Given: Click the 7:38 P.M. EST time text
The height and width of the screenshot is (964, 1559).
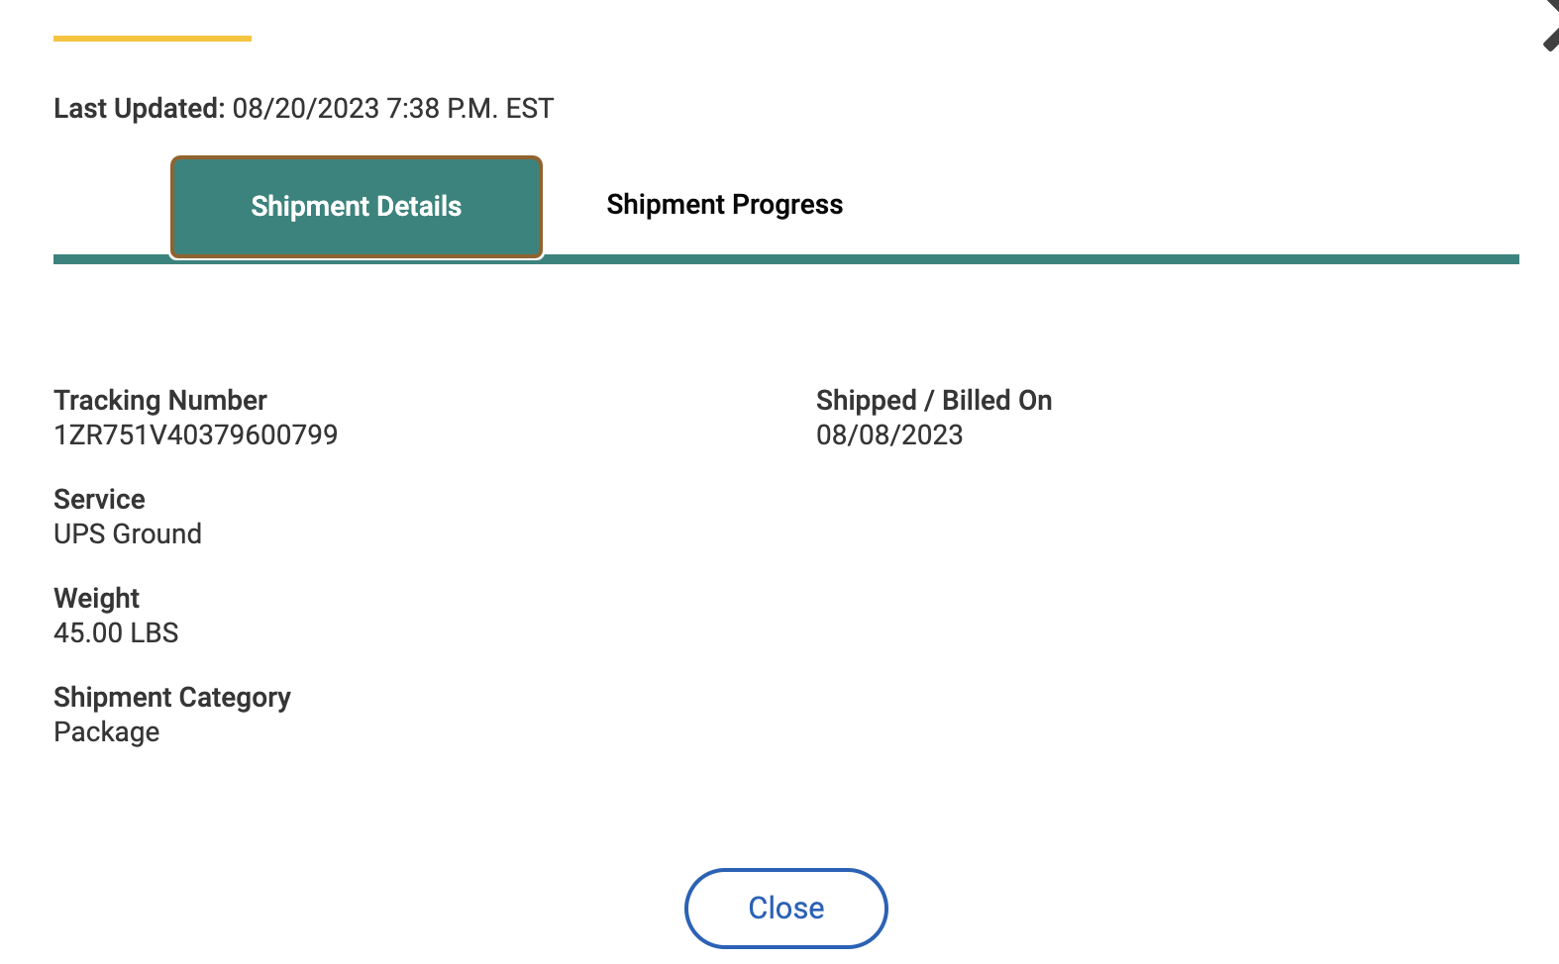Looking at the screenshot, I should [470, 108].
